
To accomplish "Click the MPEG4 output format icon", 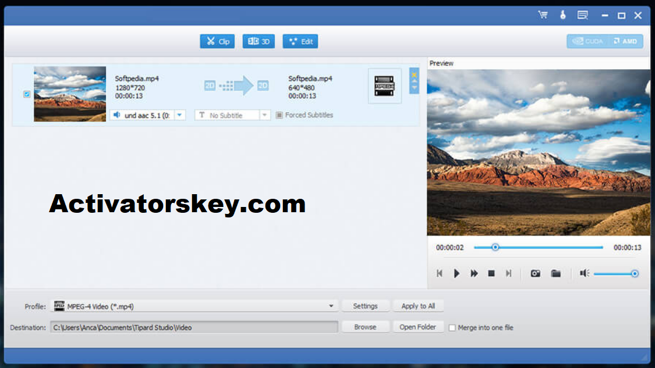I will [384, 86].
